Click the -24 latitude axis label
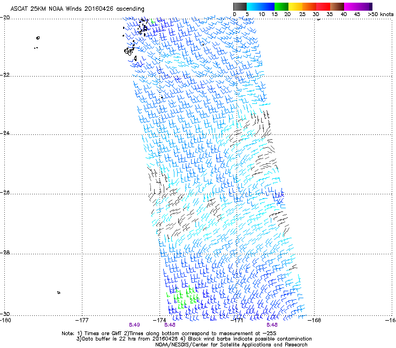Image resolution: width=396 pixels, height=348 pixels. (5, 133)
